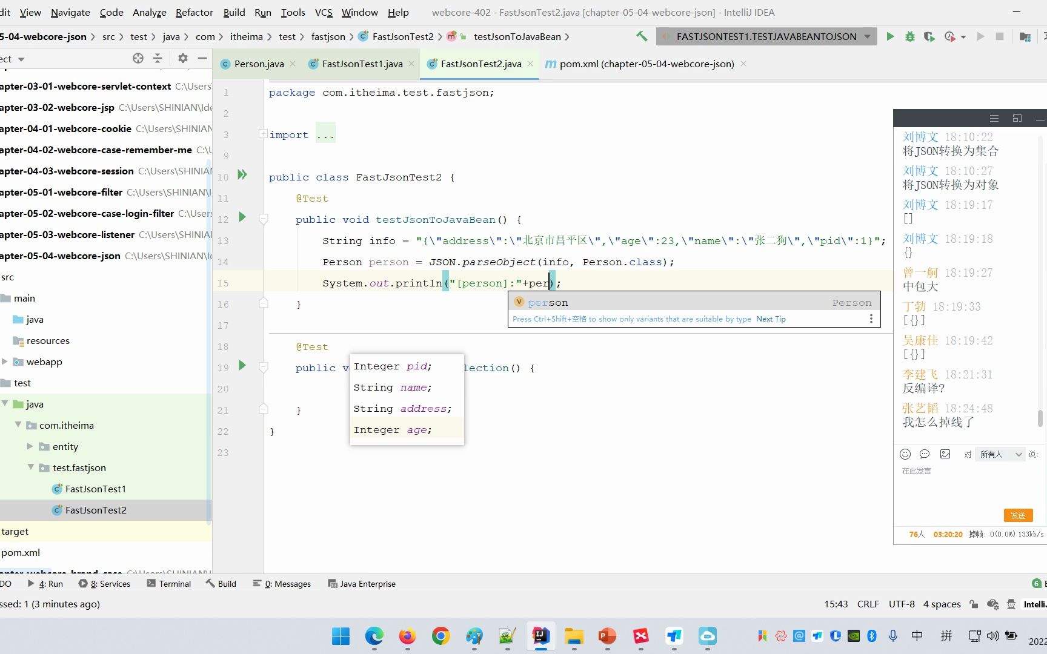Collapse the test.fastjson package
1047x654 pixels.
(30, 467)
